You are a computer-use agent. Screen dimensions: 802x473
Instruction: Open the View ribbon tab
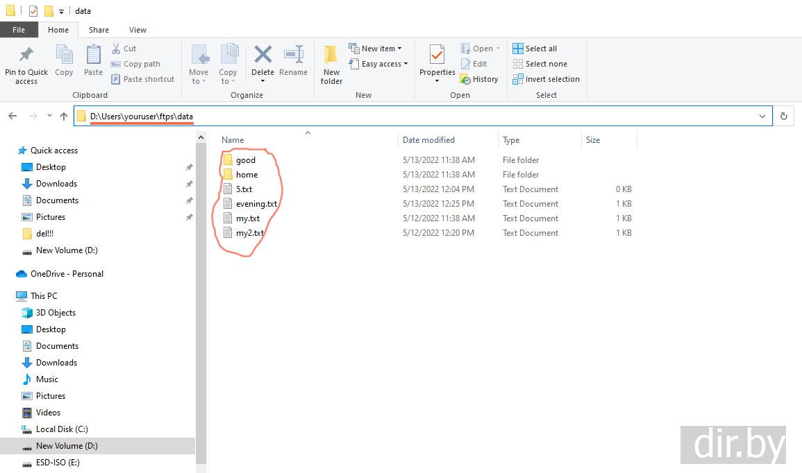pos(137,30)
